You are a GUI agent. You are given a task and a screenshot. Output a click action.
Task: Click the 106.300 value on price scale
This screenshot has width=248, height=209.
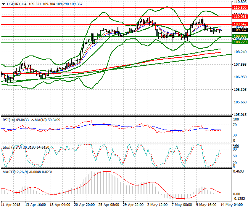pos(239,90)
